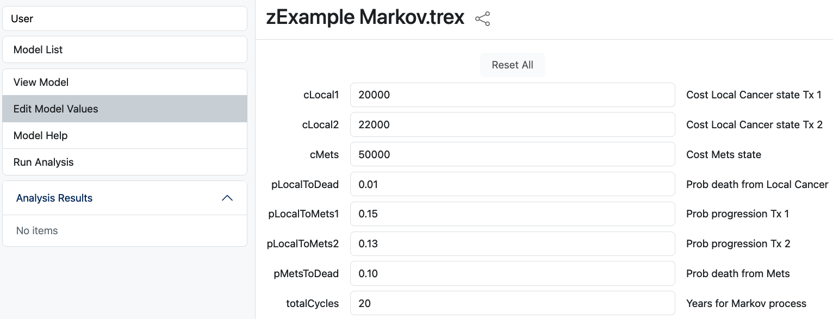
Task: Click the cMets cost input field
Action: (512, 154)
